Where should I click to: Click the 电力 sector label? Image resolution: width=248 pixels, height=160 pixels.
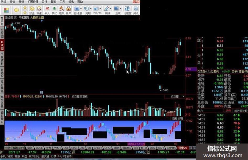click(200, 111)
